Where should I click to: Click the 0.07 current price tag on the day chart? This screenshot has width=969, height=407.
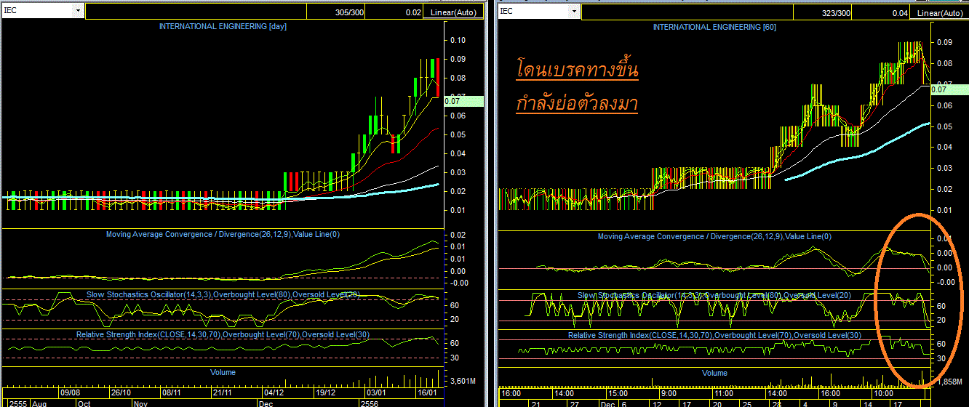tap(463, 101)
